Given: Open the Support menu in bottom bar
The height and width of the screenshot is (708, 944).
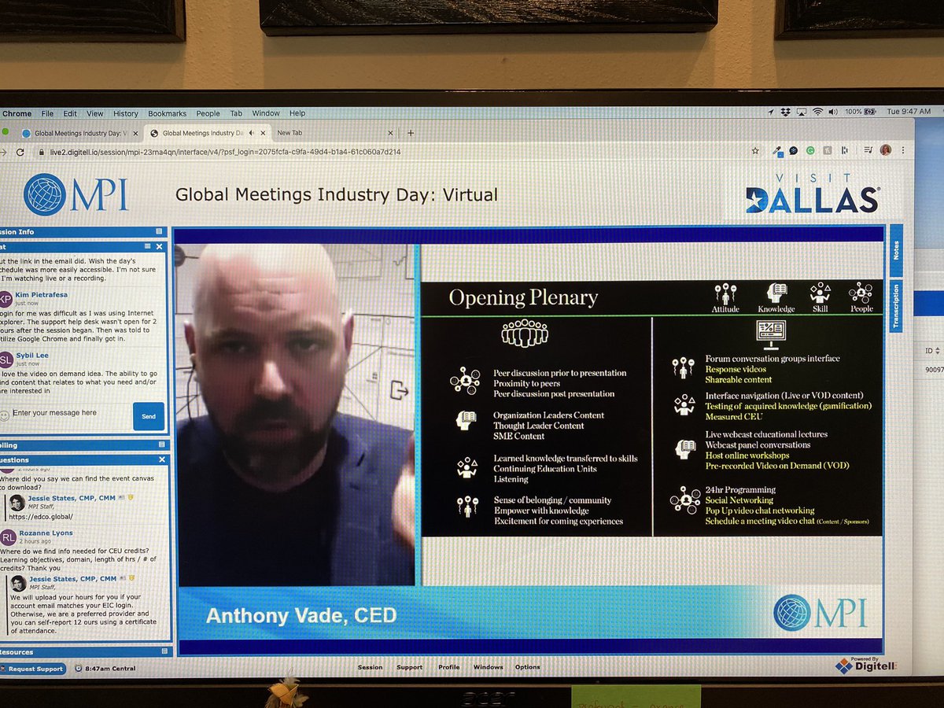Looking at the screenshot, I should 409,667.
